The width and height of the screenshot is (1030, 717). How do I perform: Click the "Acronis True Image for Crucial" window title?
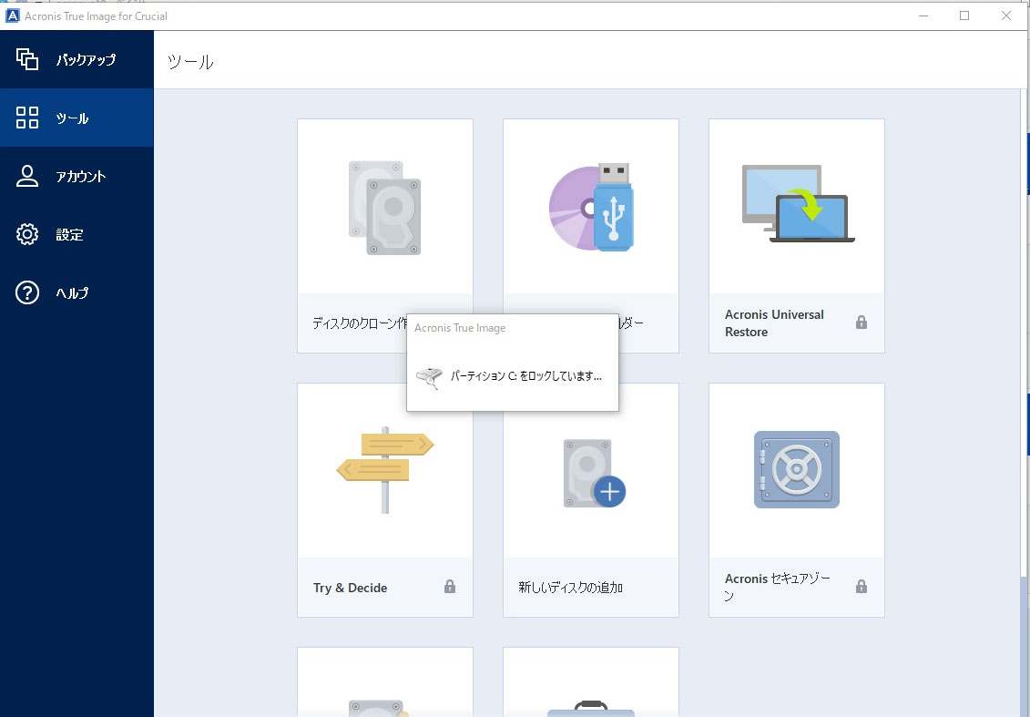[96, 15]
